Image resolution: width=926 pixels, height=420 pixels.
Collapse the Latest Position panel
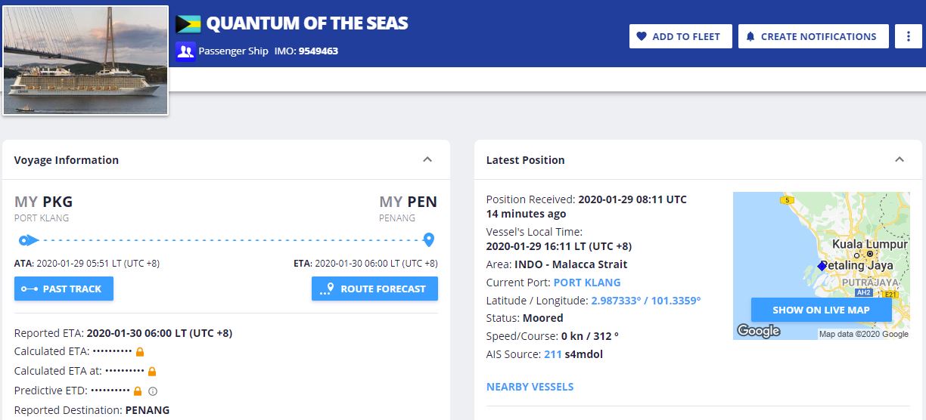900,159
